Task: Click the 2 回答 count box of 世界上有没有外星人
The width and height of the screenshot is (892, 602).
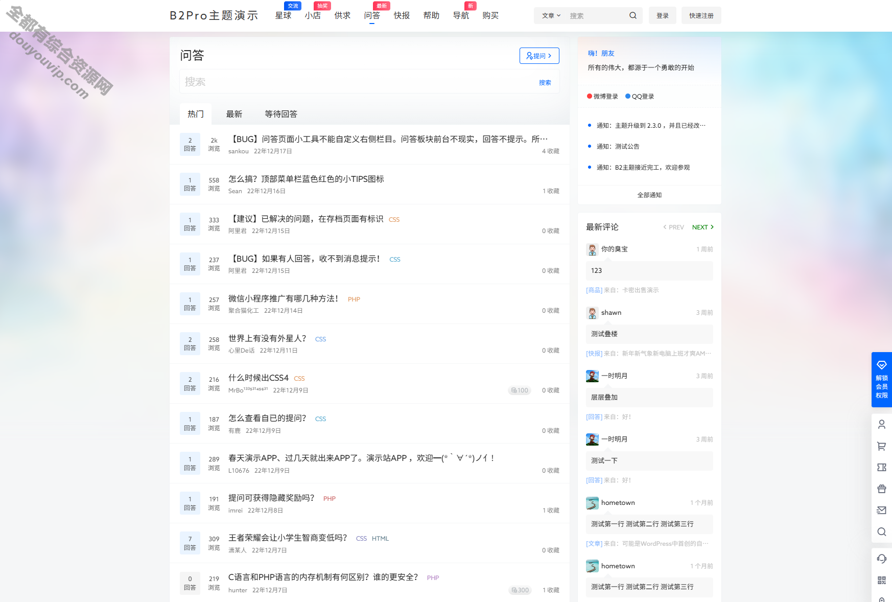Action: coord(190,343)
